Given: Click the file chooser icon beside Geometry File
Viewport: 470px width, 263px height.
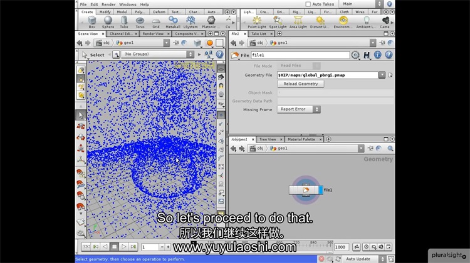Looking at the screenshot, I should 390,75.
